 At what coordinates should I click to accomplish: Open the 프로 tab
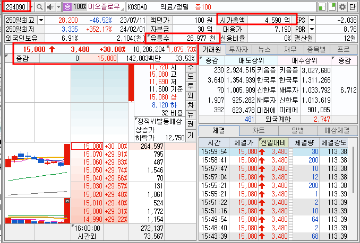coord(344,49)
